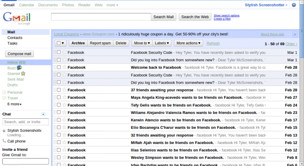Click the yellow star beside Starred
Image resolution: width=304 pixels, height=166 pixels.
(x=23, y=73)
